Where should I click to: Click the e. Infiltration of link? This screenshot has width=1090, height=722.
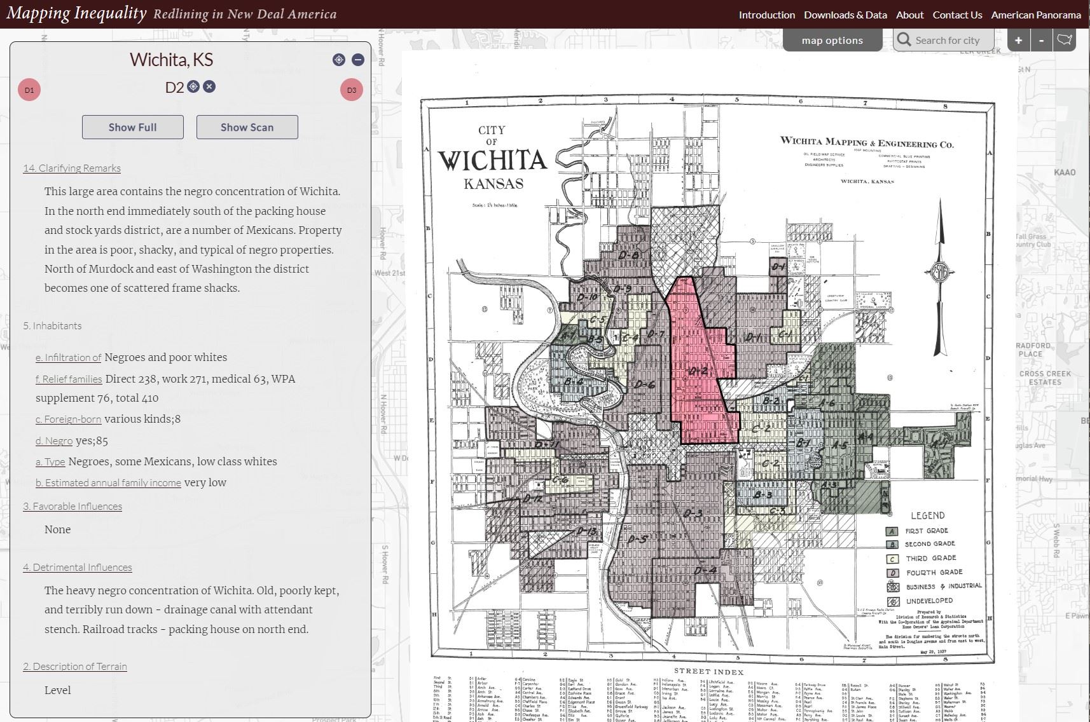click(68, 358)
